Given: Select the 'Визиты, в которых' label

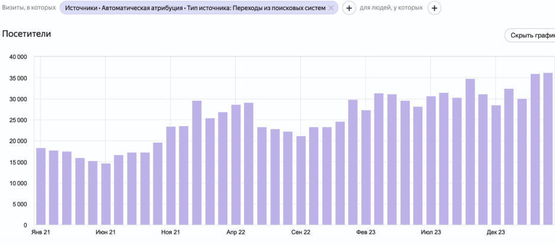Looking at the screenshot, I should [x=29, y=8].
